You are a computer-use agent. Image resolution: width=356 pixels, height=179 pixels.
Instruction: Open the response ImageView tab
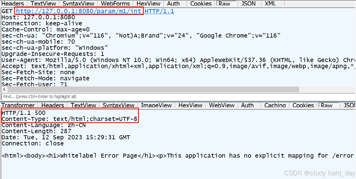coord(156,105)
